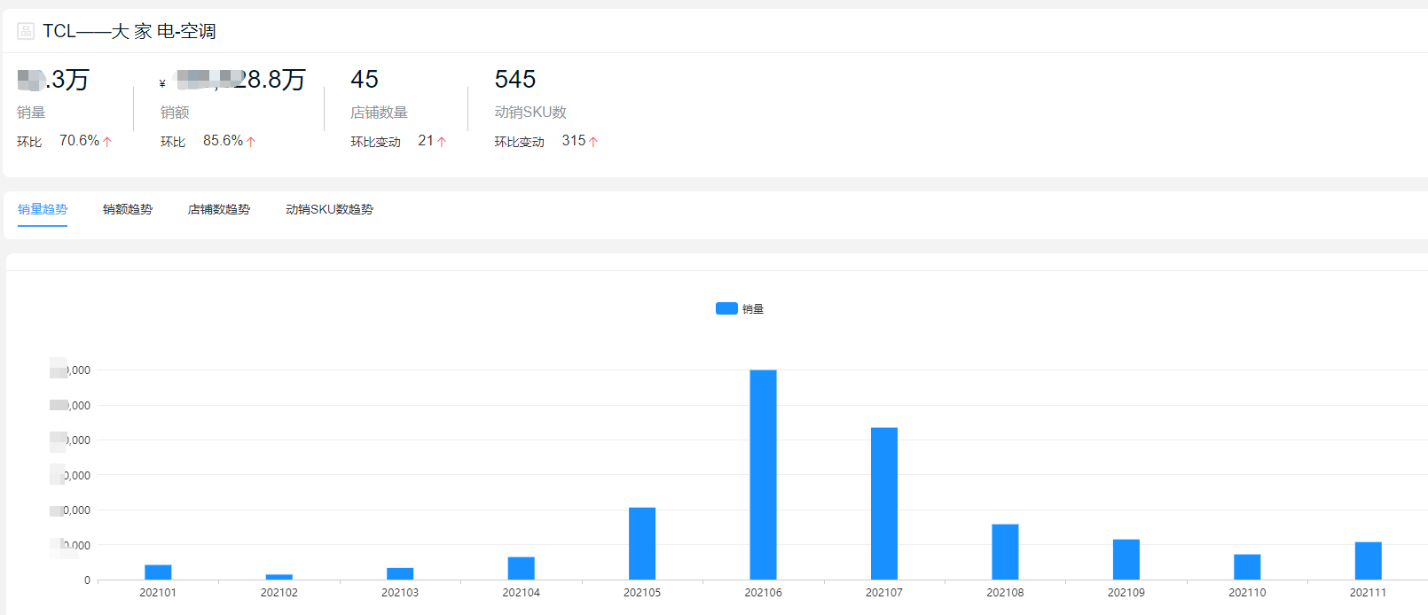Click the 202109 sales bar
Viewport: 1428px width, 615px height.
point(1126,559)
